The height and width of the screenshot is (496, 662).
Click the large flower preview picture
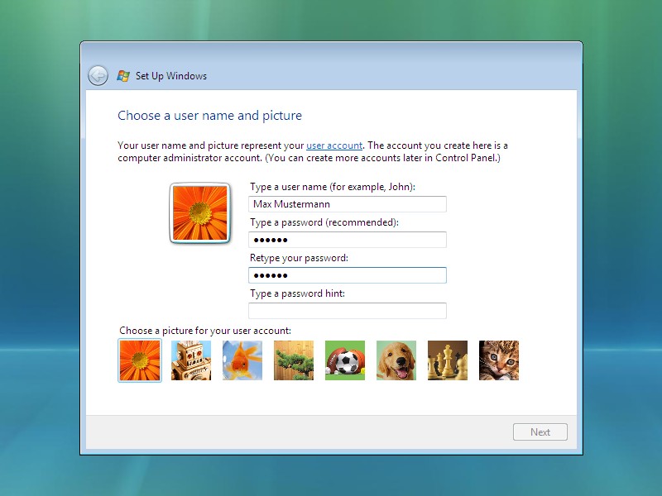pos(200,213)
